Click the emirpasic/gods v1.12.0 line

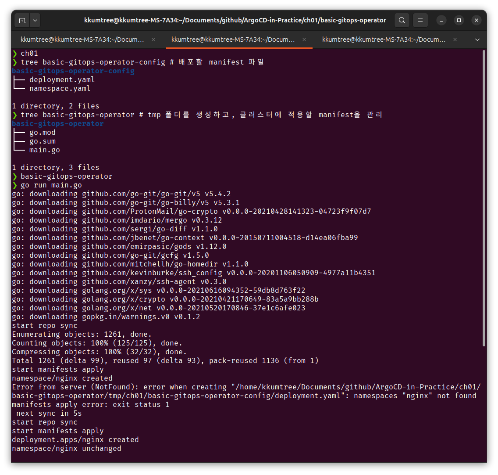[119, 247]
